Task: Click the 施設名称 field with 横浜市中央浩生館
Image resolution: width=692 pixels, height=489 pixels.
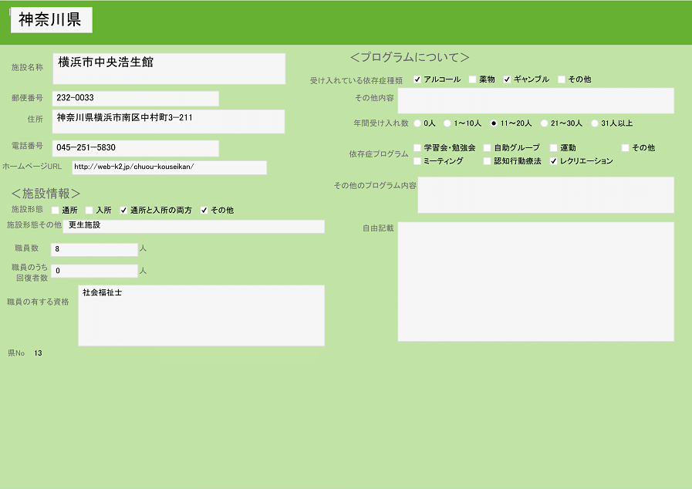Action: click(x=169, y=69)
